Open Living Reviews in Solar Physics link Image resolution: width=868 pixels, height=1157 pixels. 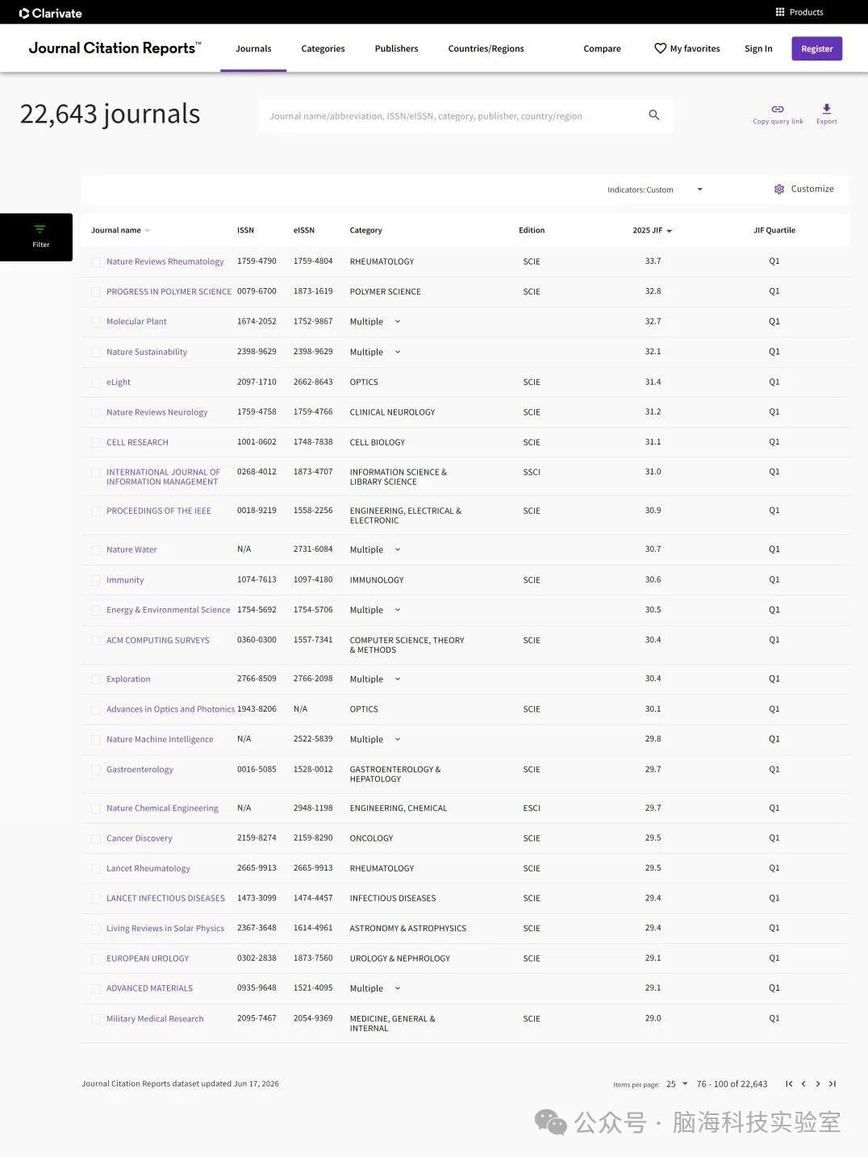[x=165, y=929]
